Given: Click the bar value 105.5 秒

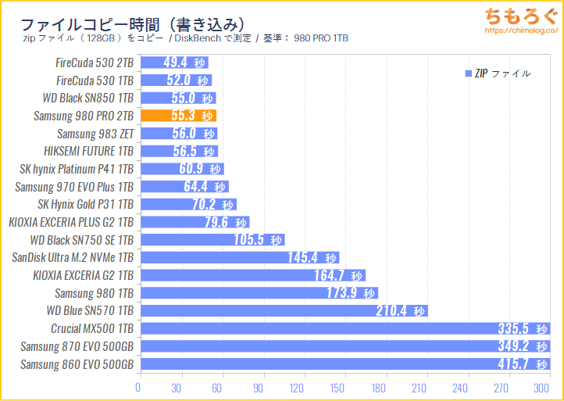Looking at the screenshot, I should (258, 240).
